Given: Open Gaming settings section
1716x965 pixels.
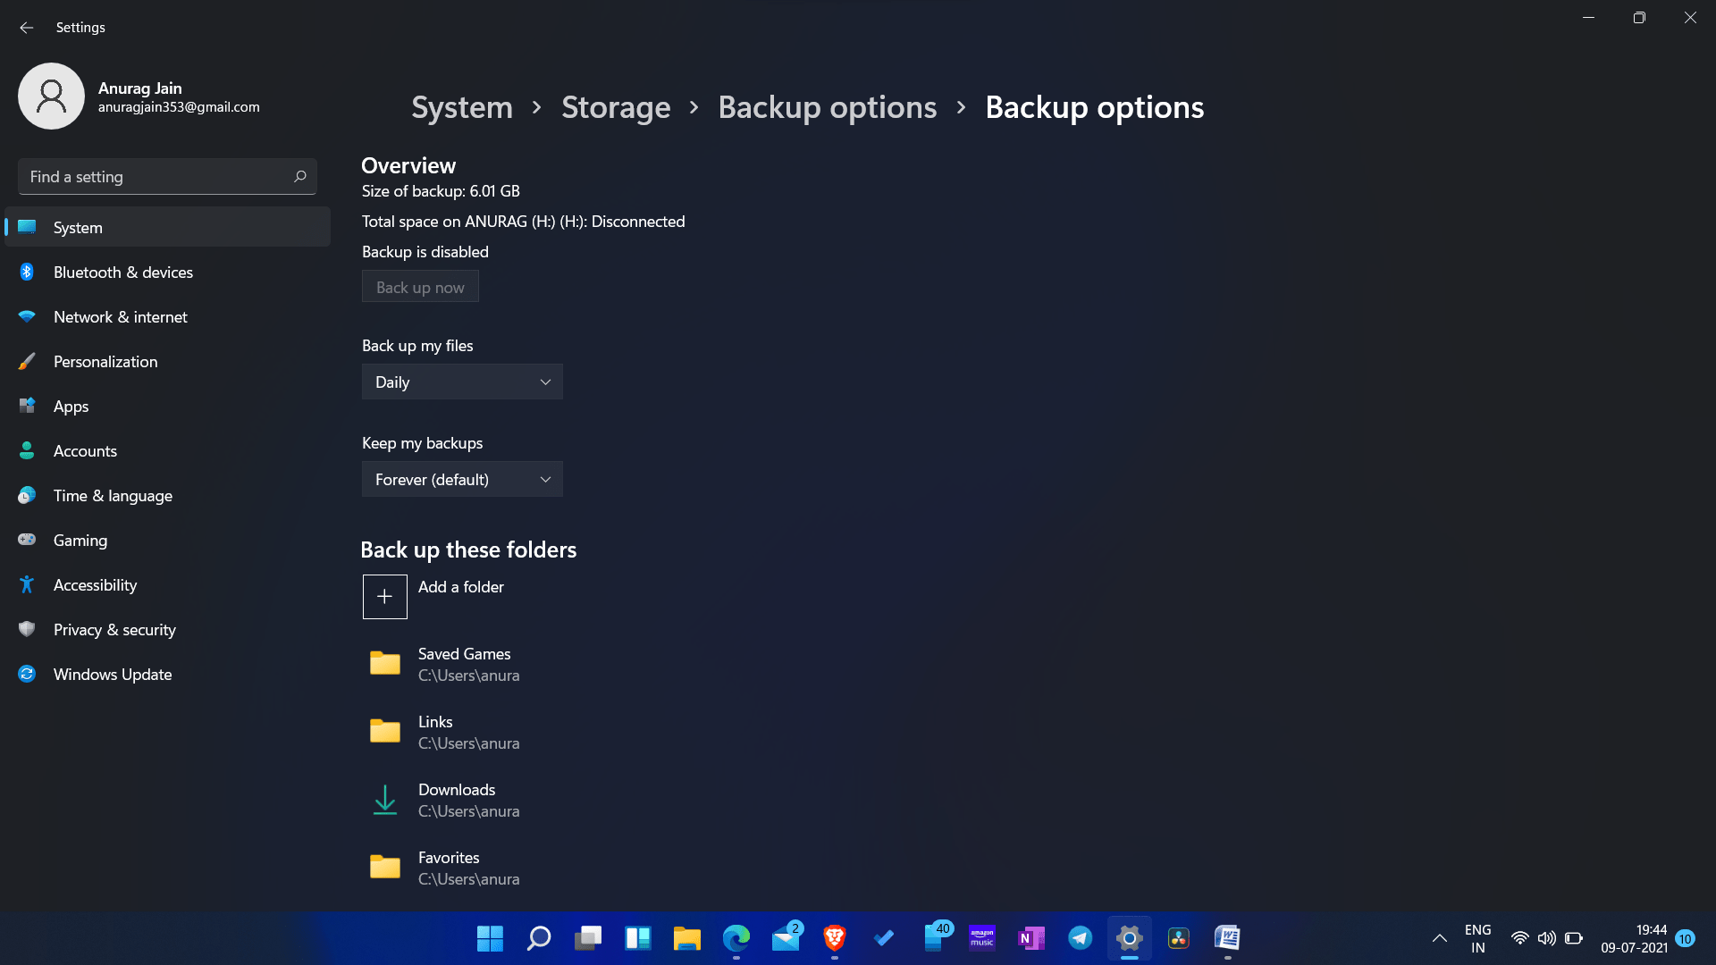Looking at the screenshot, I should 80,540.
